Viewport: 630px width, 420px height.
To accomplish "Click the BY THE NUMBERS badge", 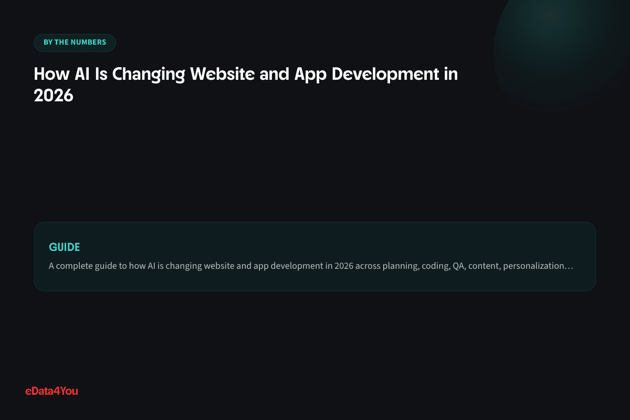I will 75,43.
